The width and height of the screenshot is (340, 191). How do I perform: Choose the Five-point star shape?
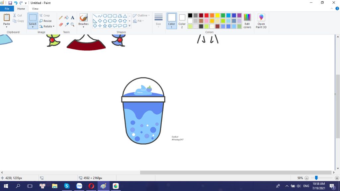point(105,26)
